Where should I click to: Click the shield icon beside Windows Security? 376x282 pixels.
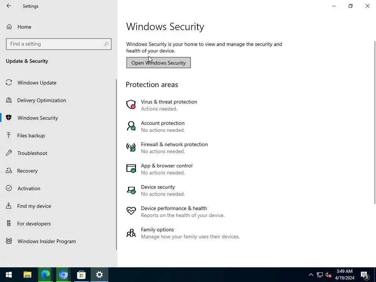(9, 117)
